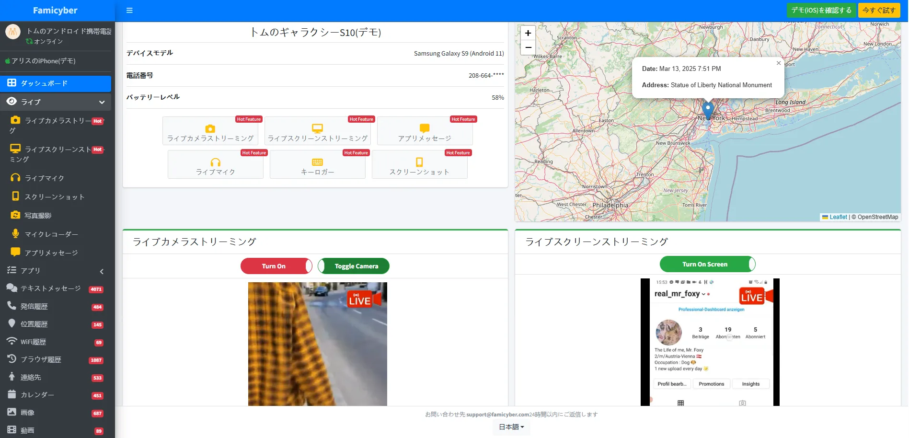
Task: Click the ブラウザ履歴 history icon
Action: point(12,359)
